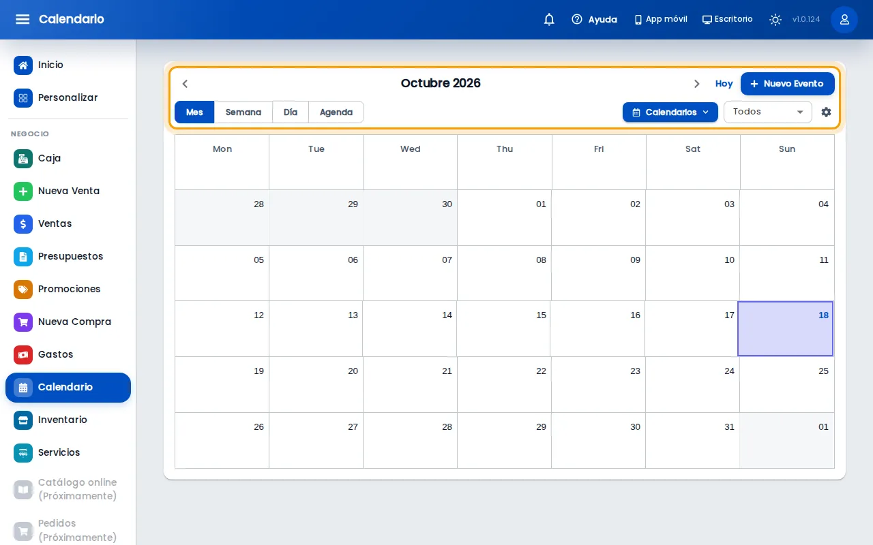Click the Inicio home icon
This screenshot has width=873, height=545.
23,65
